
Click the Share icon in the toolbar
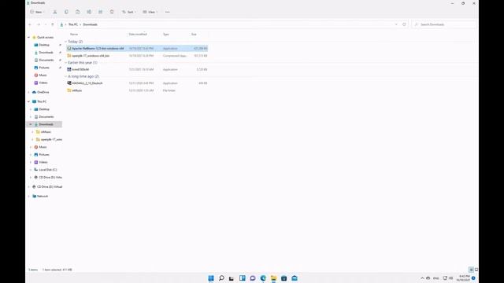coord(100,12)
